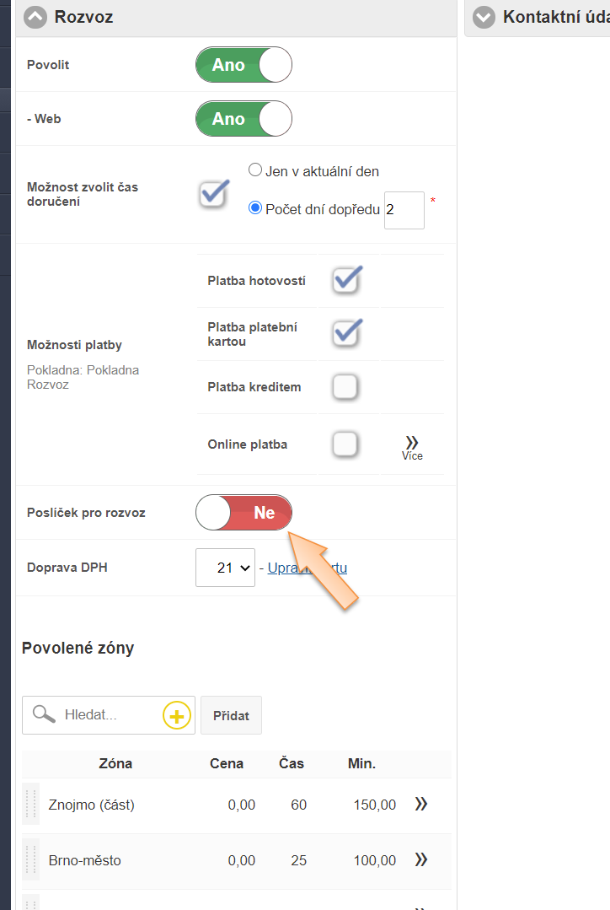Enable Platba kreditem checkbox
This screenshot has height=910, width=610.
(x=345, y=387)
